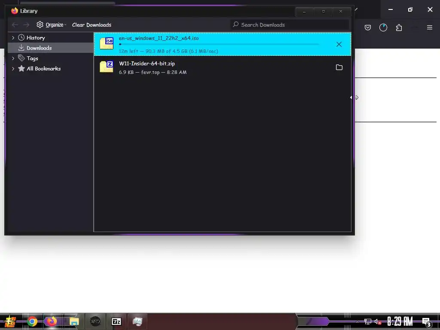Screen dimensions: 440x330
Task: Select All Bookmarks in the sidebar
Action: 43,68
